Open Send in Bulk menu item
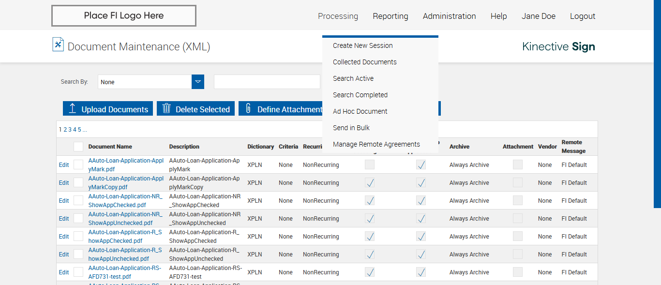661x285 pixels. click(x=351, y=128)
